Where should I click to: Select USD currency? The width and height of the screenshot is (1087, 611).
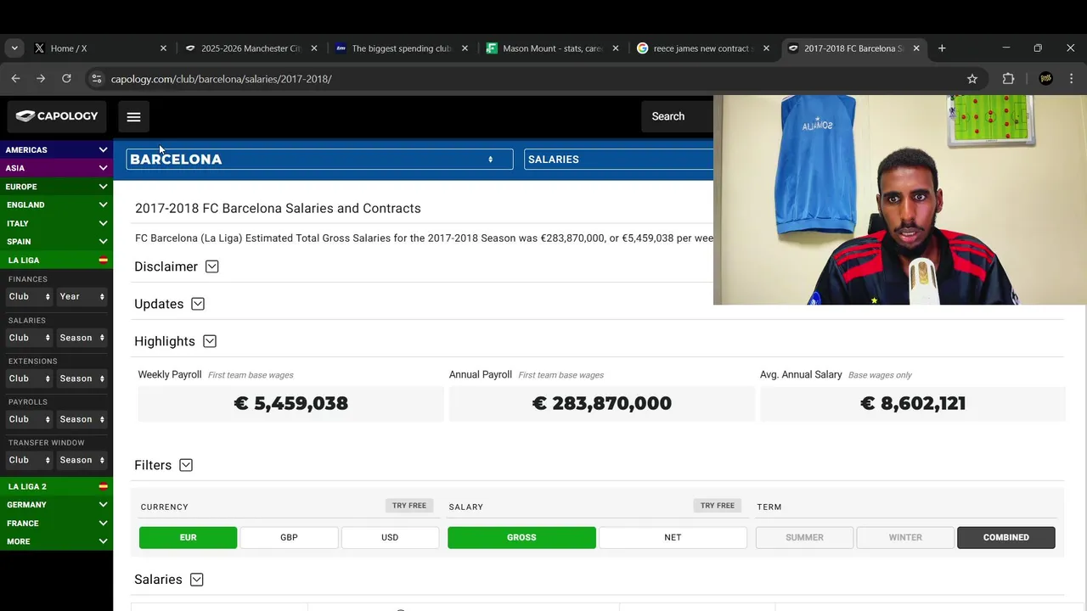[x=390, y=537]
